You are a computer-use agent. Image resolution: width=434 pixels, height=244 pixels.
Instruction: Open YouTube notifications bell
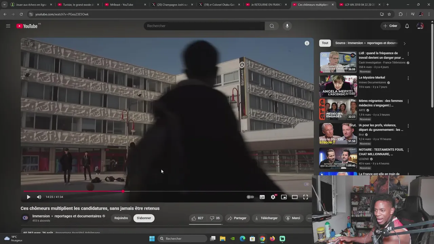tap(407, 26)
